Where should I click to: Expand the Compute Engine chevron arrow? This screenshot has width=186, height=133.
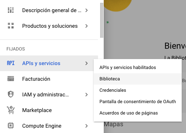(x=87, y=126)
